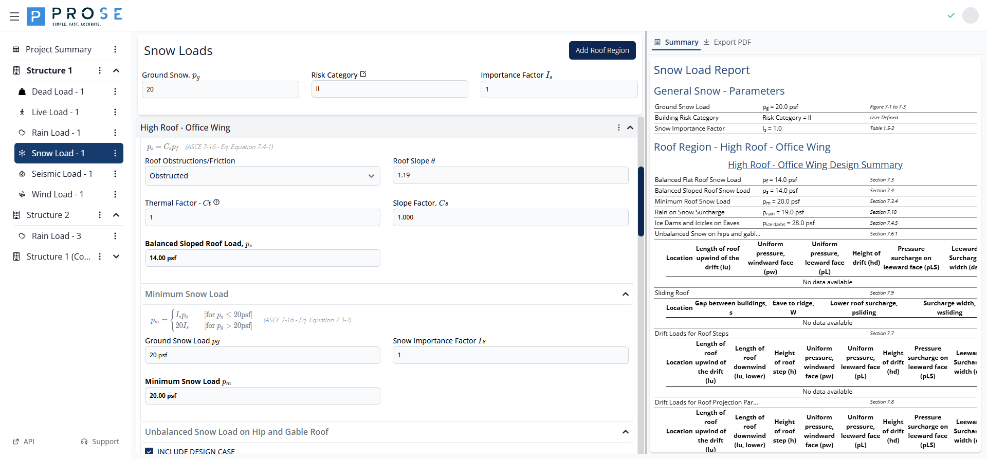Image resolution: width=987 pixels, height=459 pixels.
Task: Open High Roof - Office Wing Design Summary link
Action: 815,164
